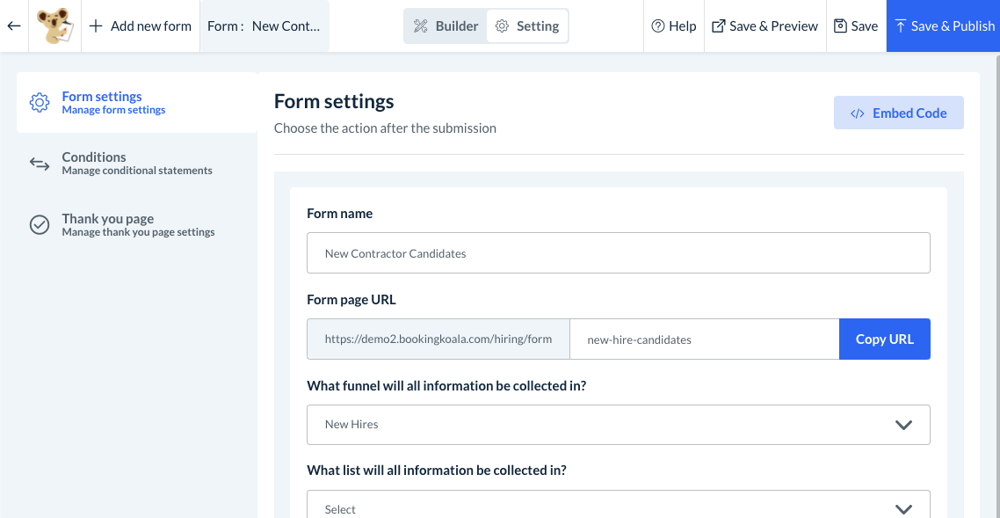The width and height of the screenshot is (1000, 518).
Task: Click the Help question mark icon
Action: (x=657, y=26)
